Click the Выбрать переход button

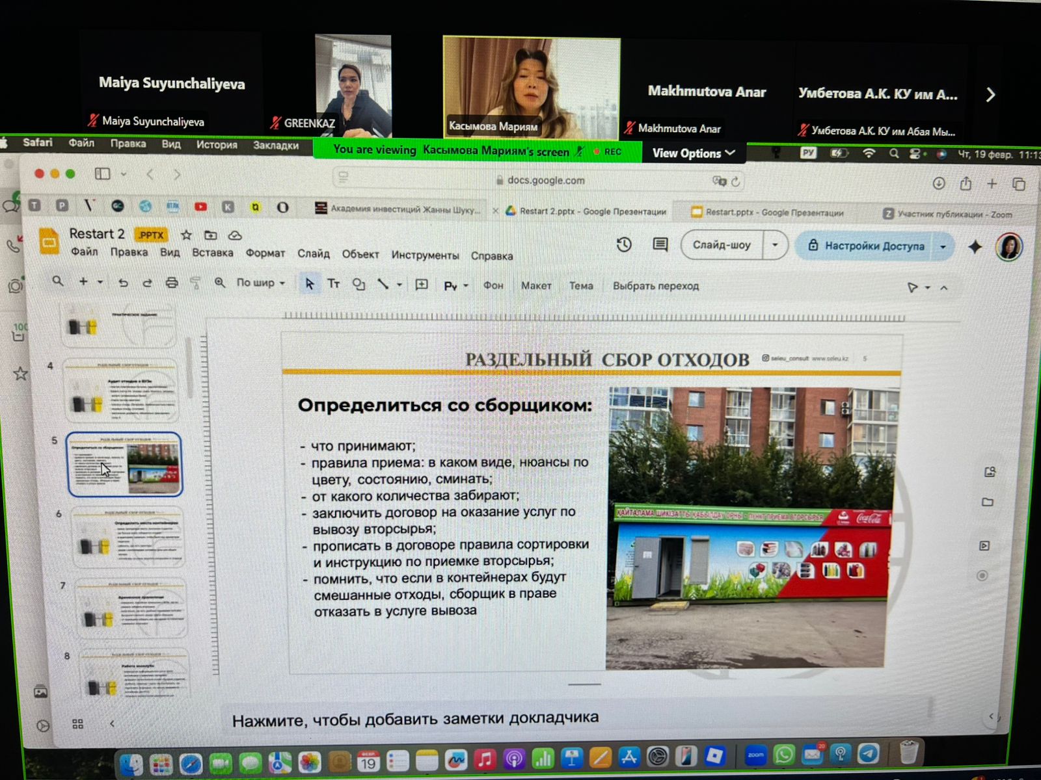655,286
